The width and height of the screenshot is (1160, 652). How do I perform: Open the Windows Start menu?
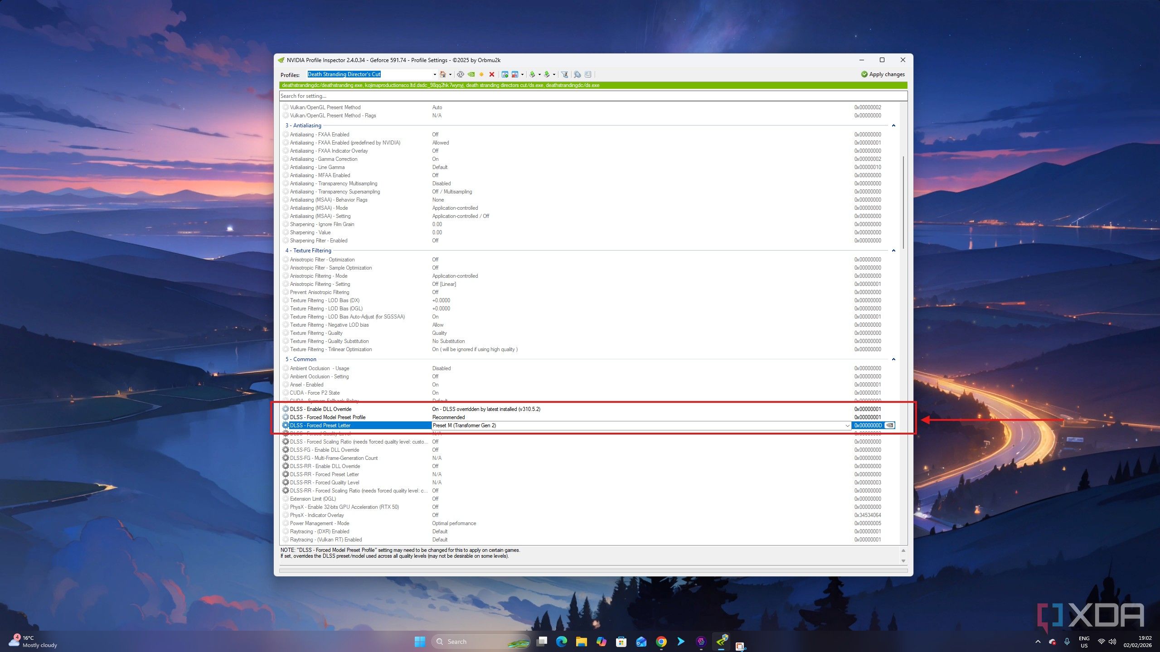(420, 642)
